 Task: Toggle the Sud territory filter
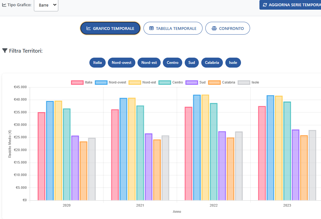[192, 62]
